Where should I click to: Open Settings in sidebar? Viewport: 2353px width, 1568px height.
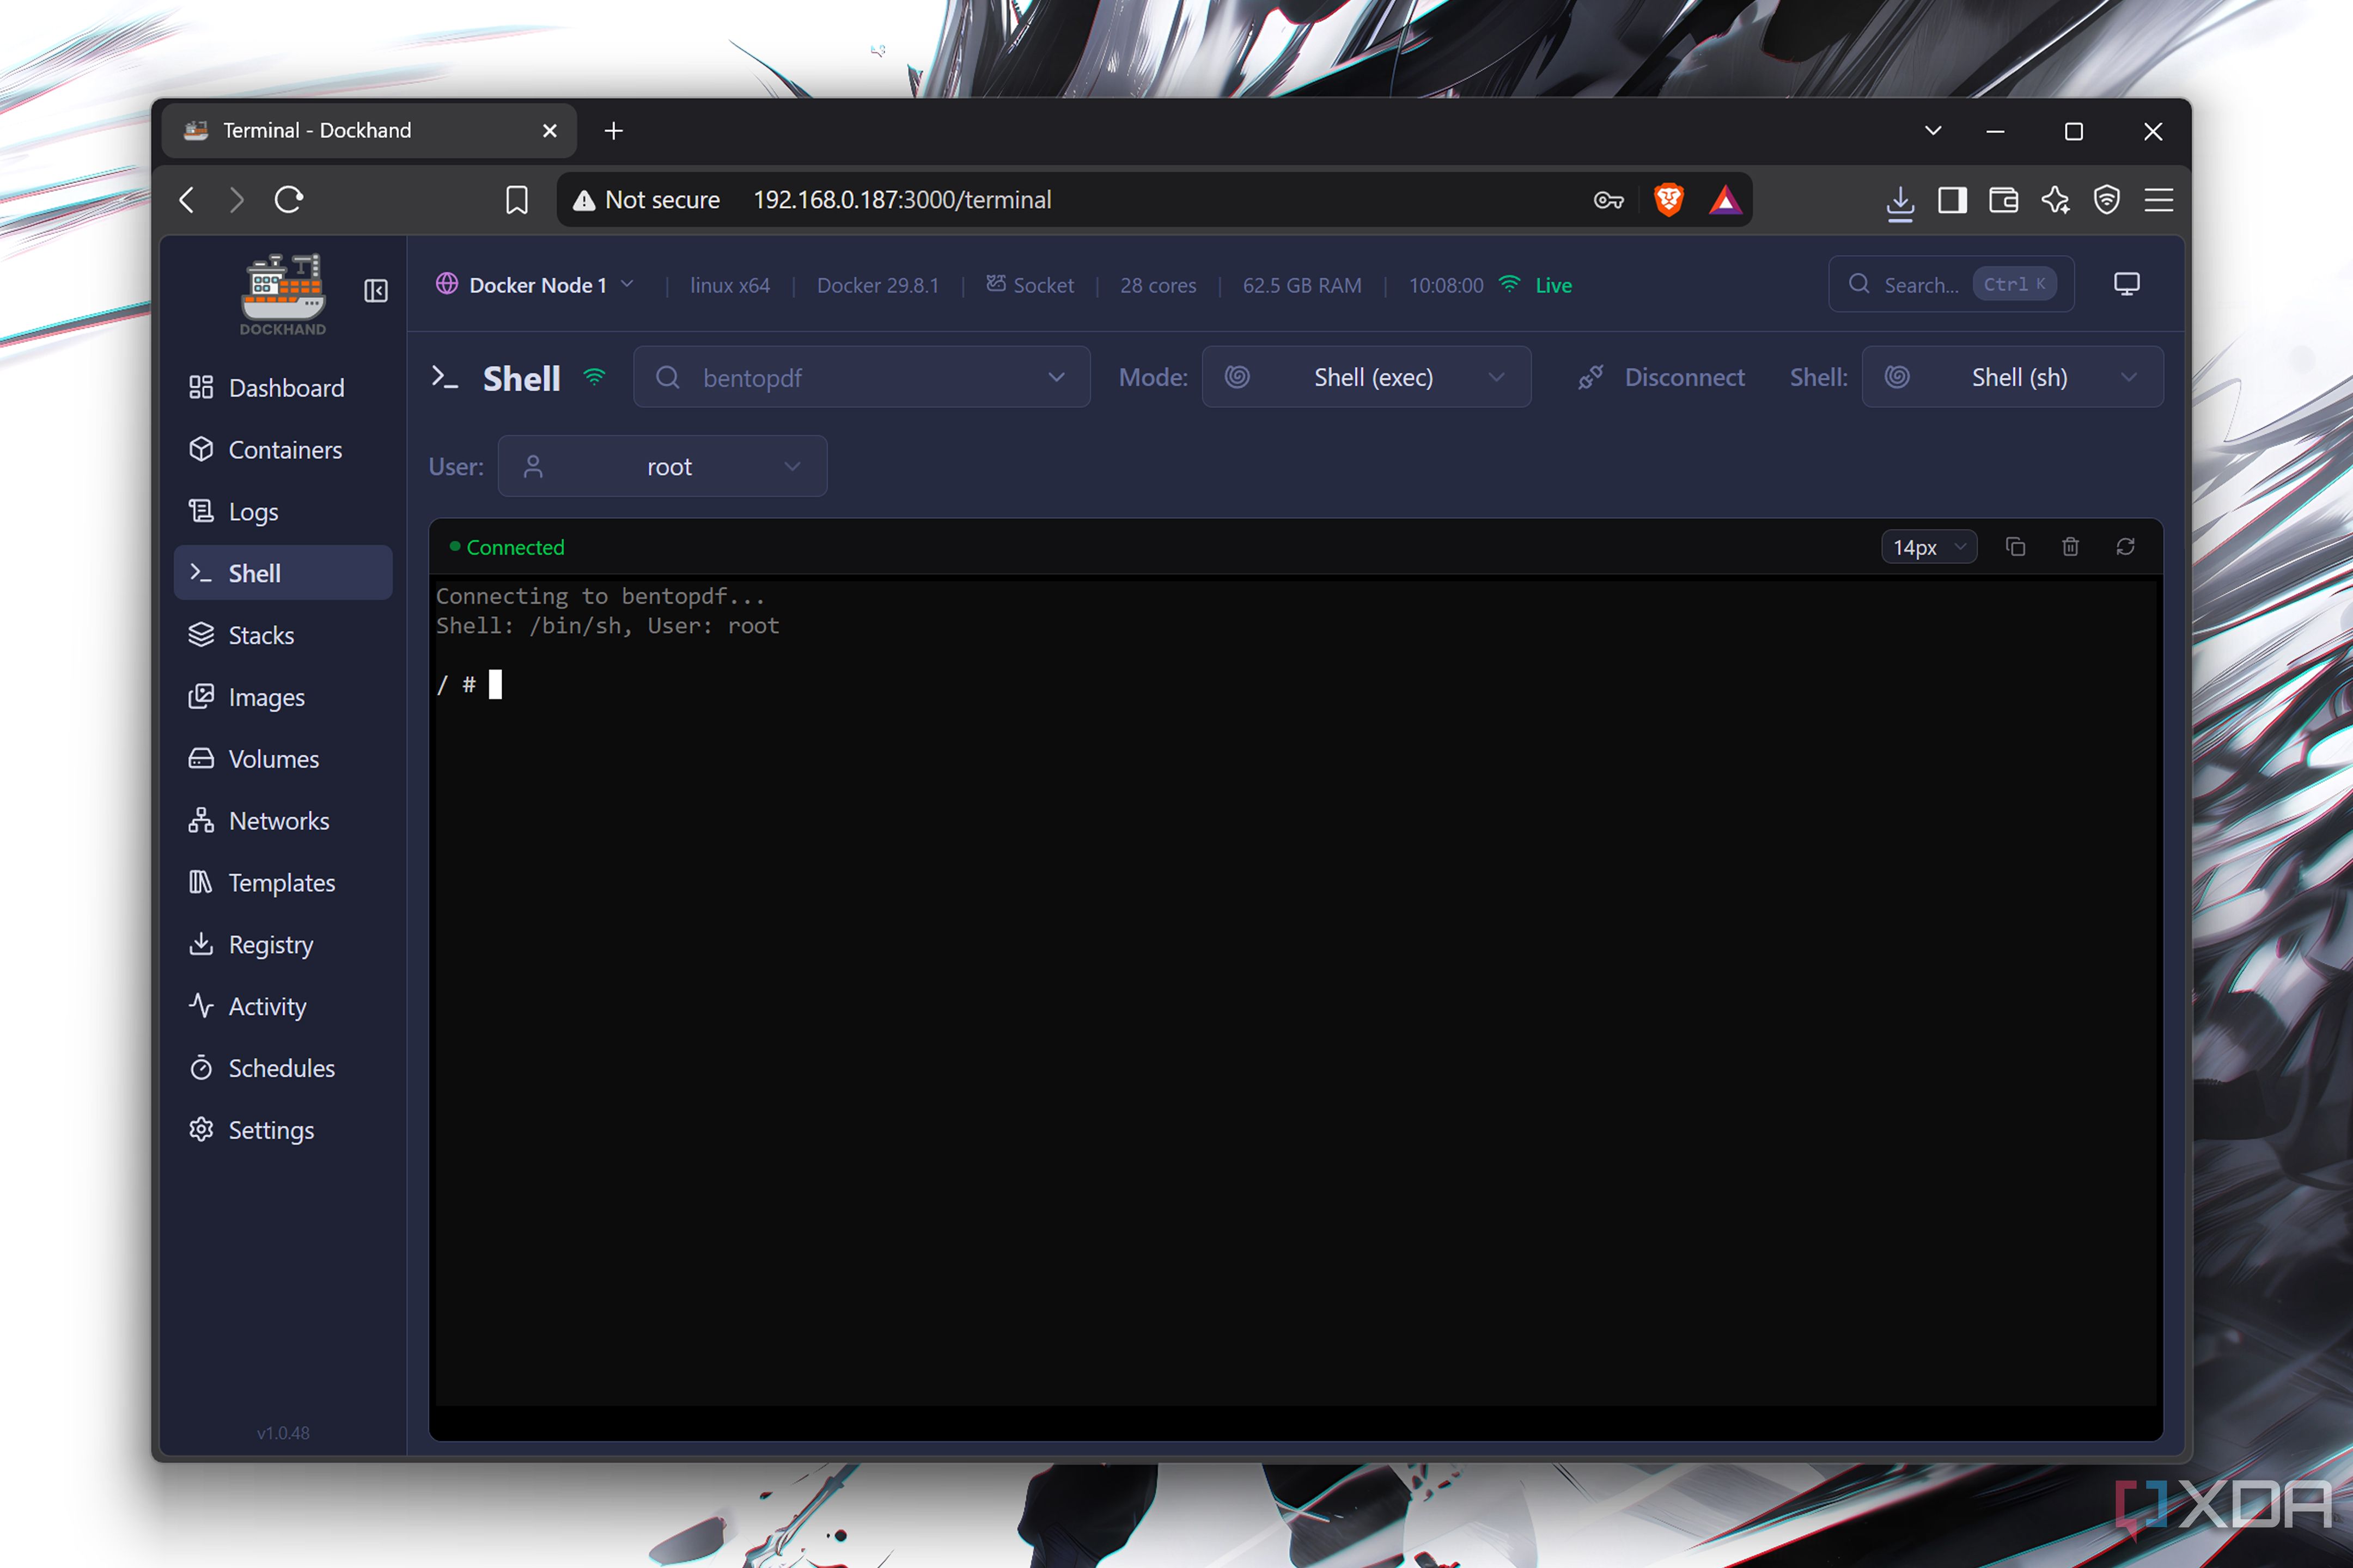click(283, 1130)
